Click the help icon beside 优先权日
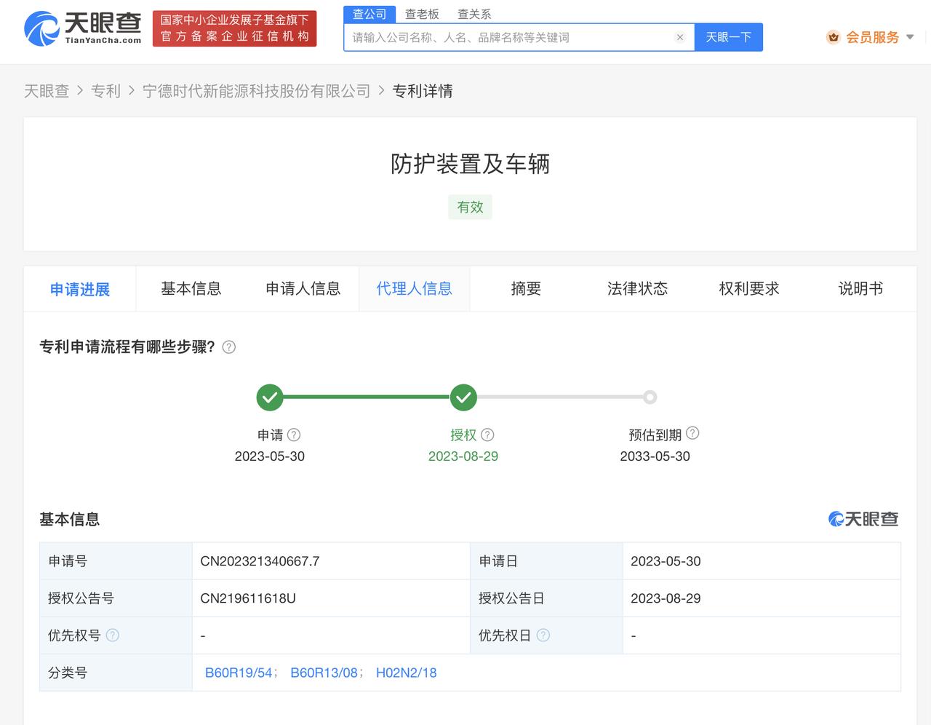Screen dimensions: 931x725 [543, 635]
